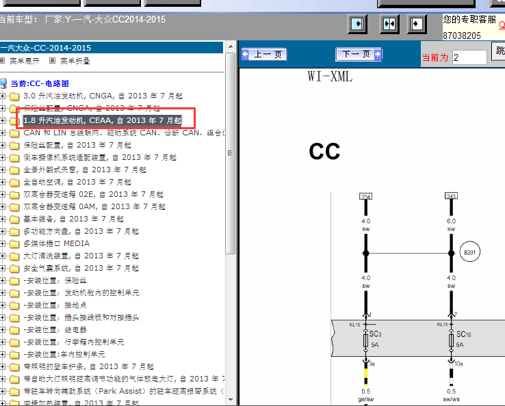
Task: Click folder icon of -安装位置: 继电器
Action: pyautogui.click(x=14, y=330)
